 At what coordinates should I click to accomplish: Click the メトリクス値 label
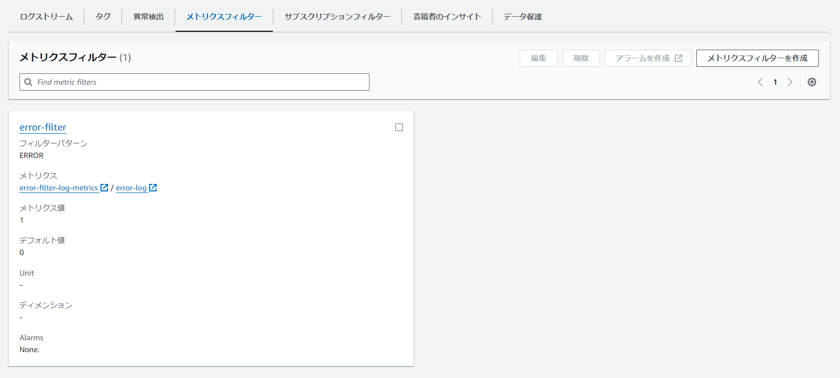click(42, 208)
